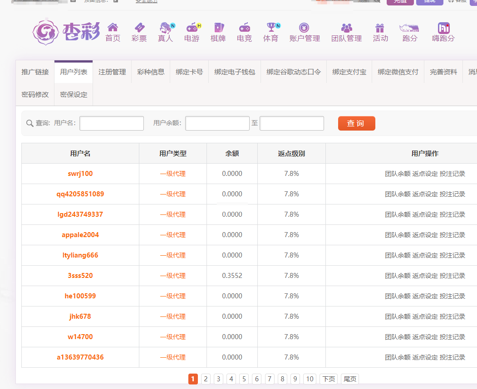Screen dimensions: 477x389
Task: Switch to the 推广链接 tab
Action: pos(35,72)
